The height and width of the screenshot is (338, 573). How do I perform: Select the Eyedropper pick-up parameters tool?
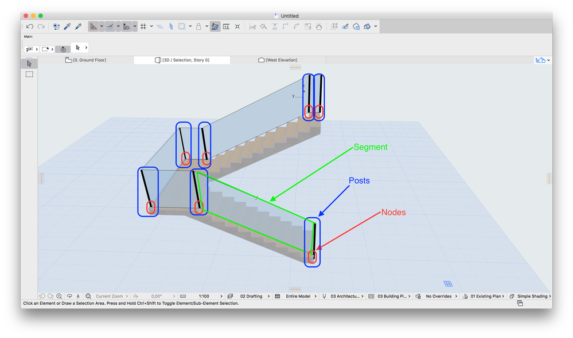pyautogui.click(x=67, y=26)
